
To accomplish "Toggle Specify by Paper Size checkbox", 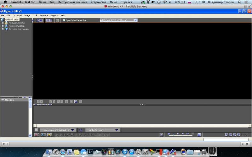I will [x=64, y=20].
